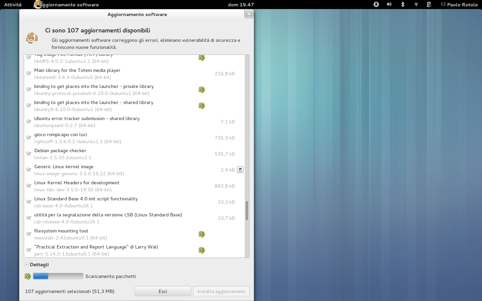
Task: Open Wi-Fi network menu in top panel
Action: pyautogui.click(x=416, y=4)
